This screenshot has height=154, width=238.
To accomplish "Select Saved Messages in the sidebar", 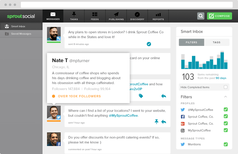I will (21, 34).
